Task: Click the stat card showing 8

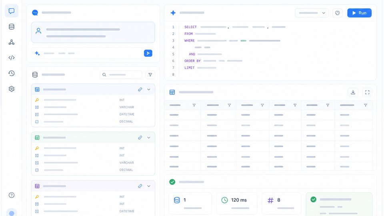Action: coord(281,203)
